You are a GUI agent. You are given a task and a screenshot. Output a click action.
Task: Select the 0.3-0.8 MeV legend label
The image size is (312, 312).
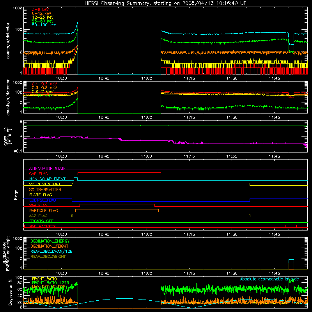tap(44, 88)
